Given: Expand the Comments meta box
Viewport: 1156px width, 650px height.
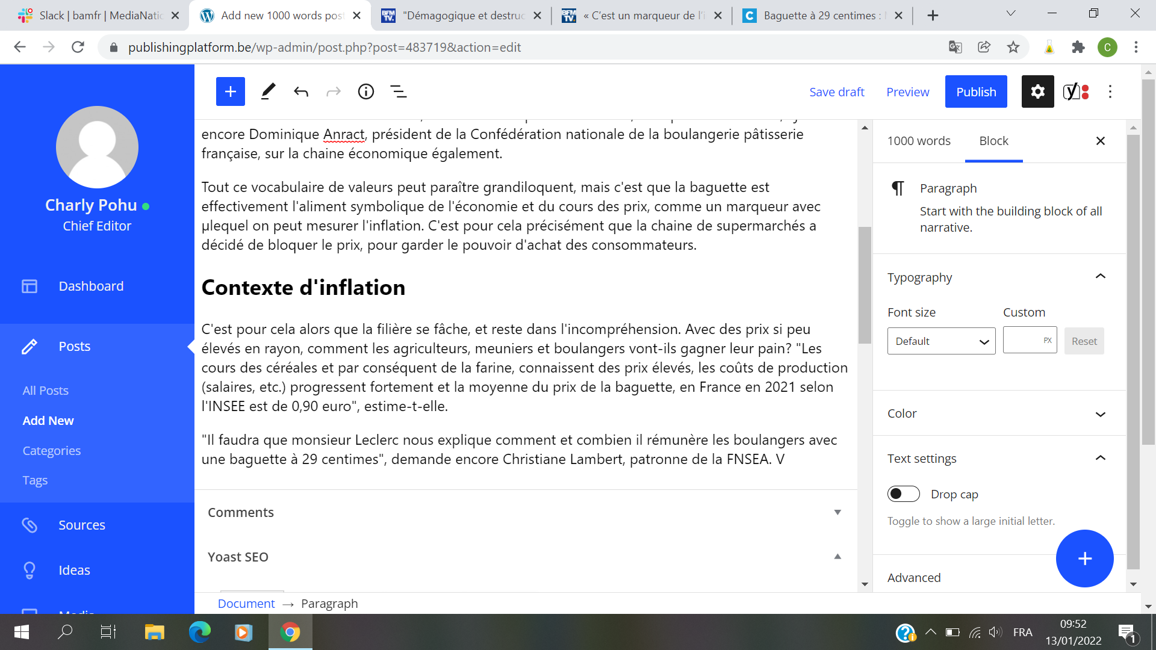Looking at the screenshot, I should (837, 512).
